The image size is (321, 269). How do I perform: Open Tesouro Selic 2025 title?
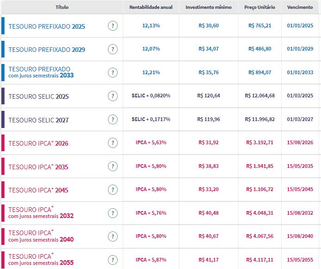(x=38, y=96)
